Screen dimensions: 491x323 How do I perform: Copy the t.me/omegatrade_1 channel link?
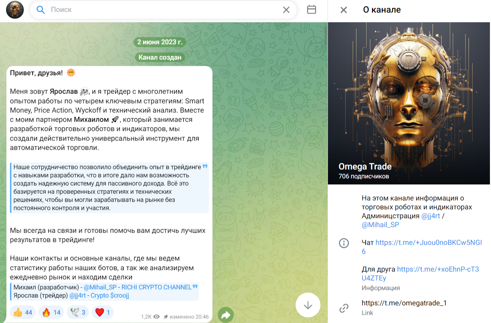pos(404,303)
